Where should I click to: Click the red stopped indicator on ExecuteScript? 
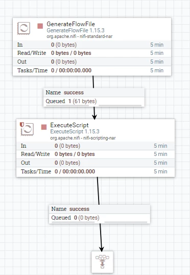point(44,127)
